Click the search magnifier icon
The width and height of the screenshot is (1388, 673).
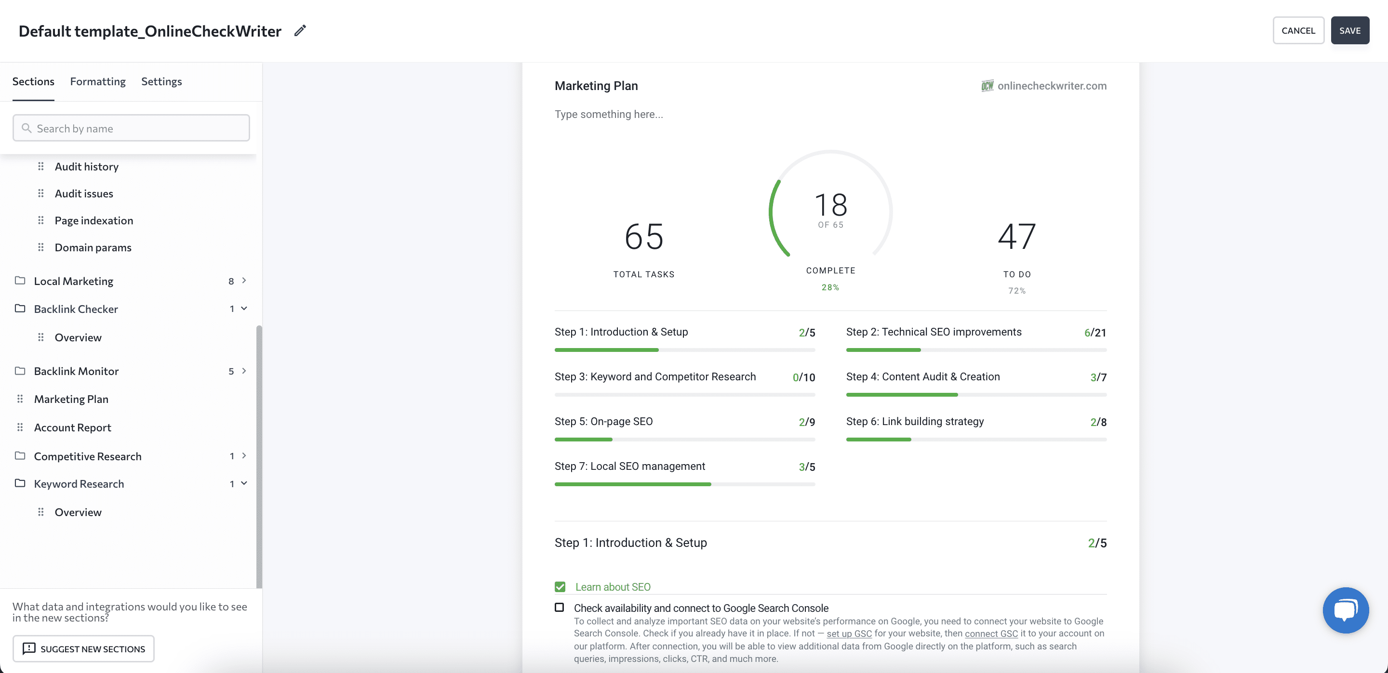(x=27, y=128)
